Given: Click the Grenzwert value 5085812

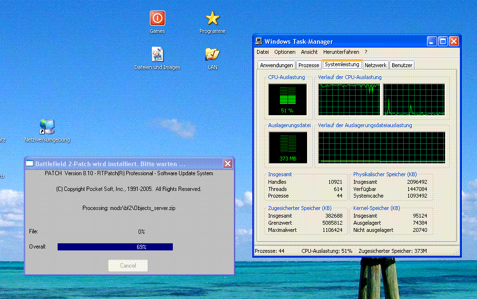Looking at the screenshot, I should pos(332,223).
